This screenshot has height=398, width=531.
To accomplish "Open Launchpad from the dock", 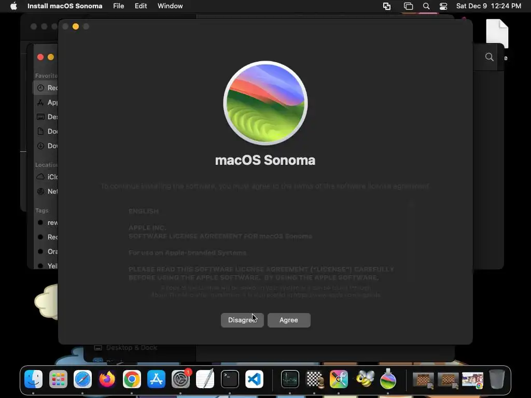I will [x=58, y=379].
